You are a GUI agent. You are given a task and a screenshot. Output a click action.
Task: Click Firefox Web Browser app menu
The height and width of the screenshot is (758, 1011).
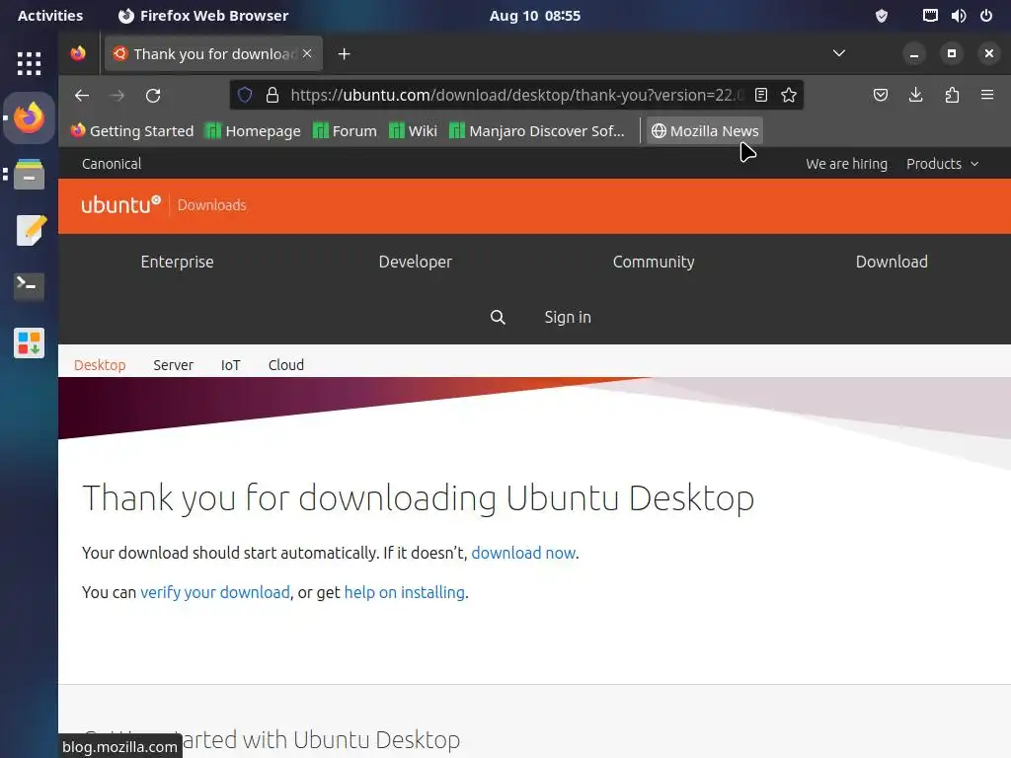(203, 16)
